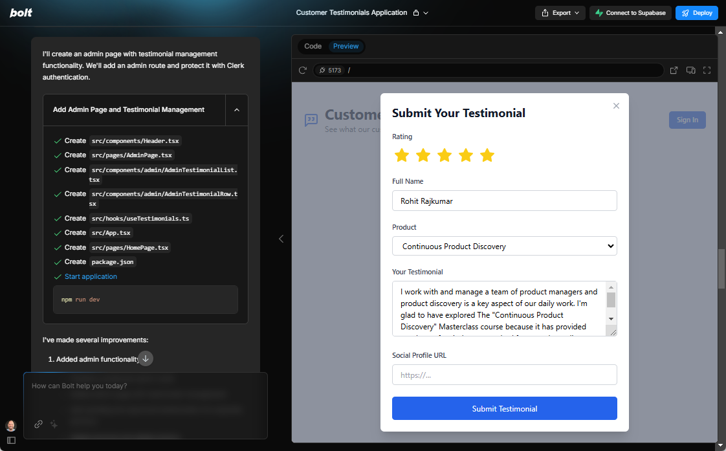Enter fullscreen preview mode

click(x=707, y=70)
